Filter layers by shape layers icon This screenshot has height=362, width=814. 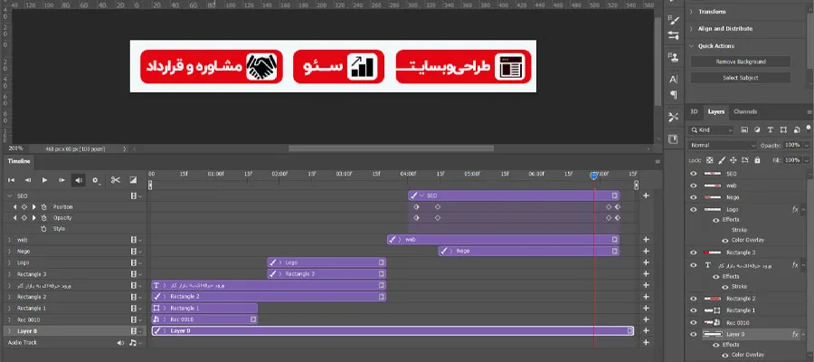(783, 129)
